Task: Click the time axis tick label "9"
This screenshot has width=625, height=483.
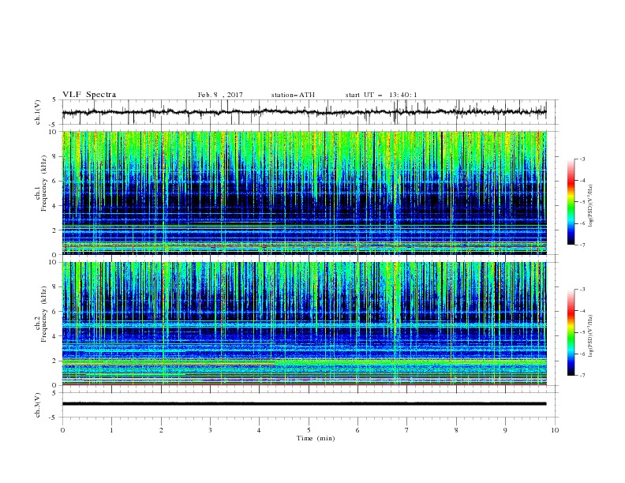Action: (505, 430)
